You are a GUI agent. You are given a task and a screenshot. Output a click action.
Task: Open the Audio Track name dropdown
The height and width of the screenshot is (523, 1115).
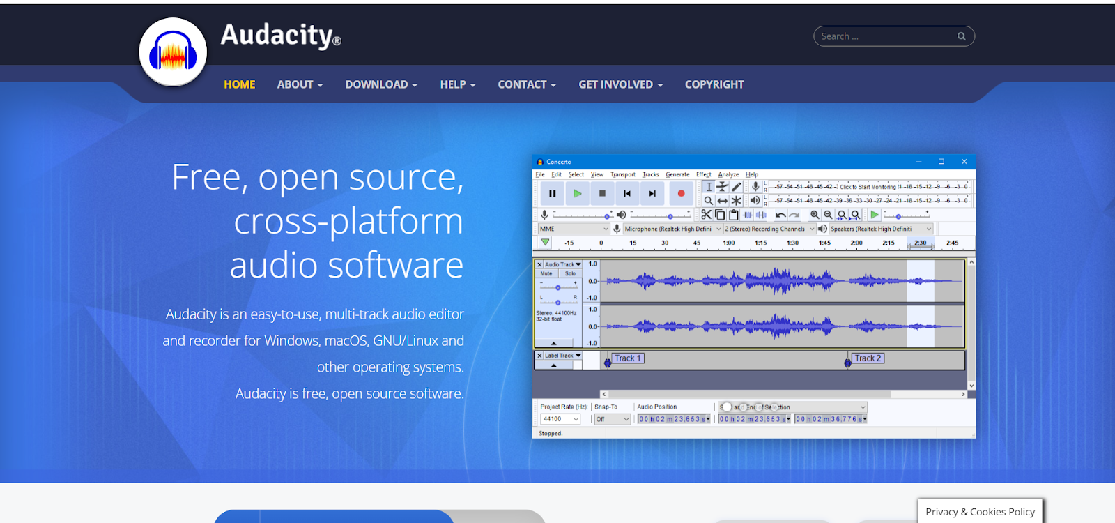point(563,264)
